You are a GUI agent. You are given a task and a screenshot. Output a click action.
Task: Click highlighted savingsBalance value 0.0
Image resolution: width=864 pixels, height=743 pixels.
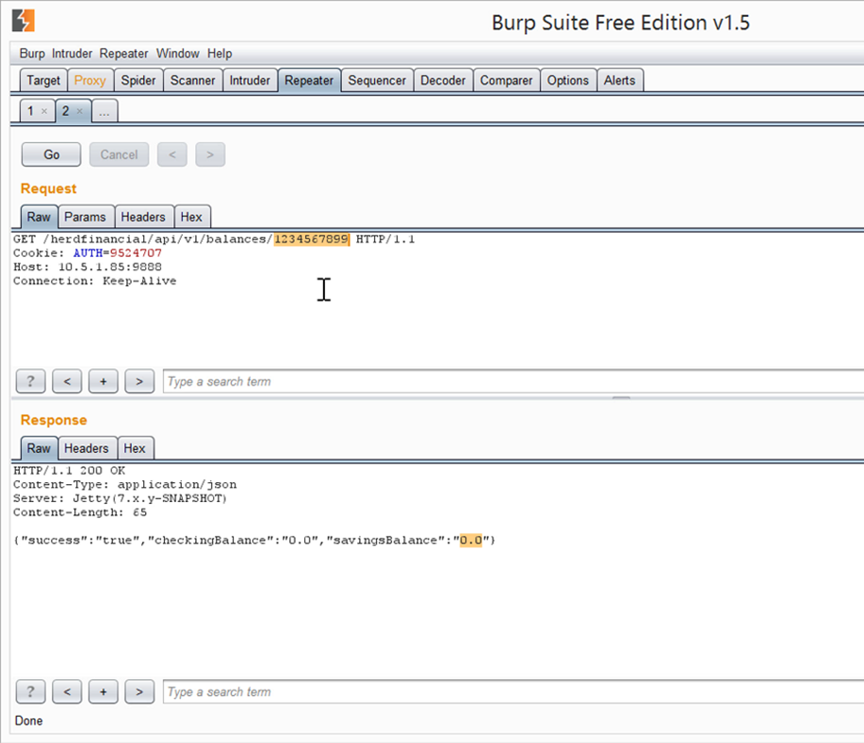click(x=471, y=541)
